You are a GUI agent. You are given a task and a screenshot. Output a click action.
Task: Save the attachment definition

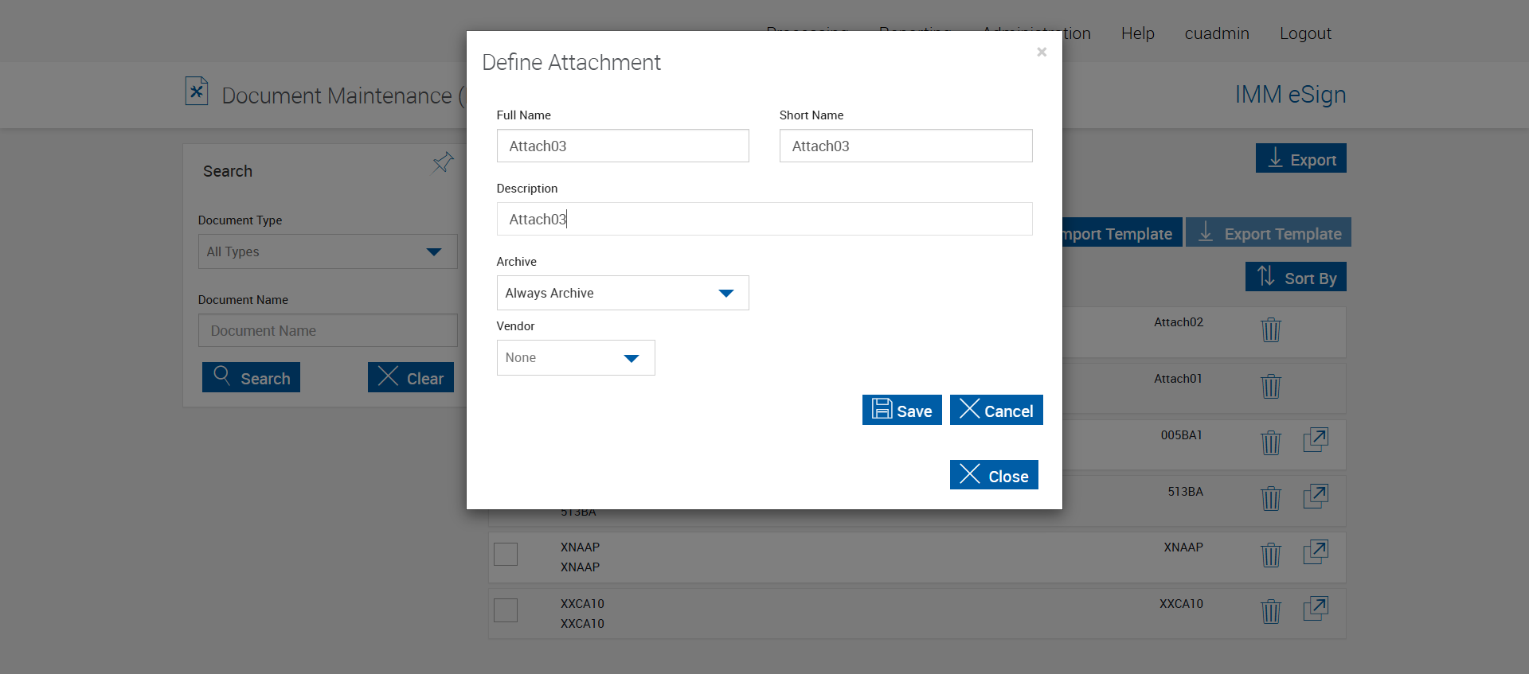pos(901,410)
